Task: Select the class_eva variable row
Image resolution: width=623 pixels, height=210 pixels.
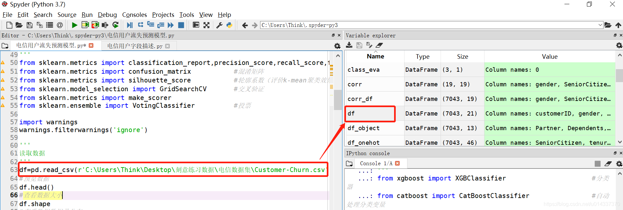Action: (480, 69)
